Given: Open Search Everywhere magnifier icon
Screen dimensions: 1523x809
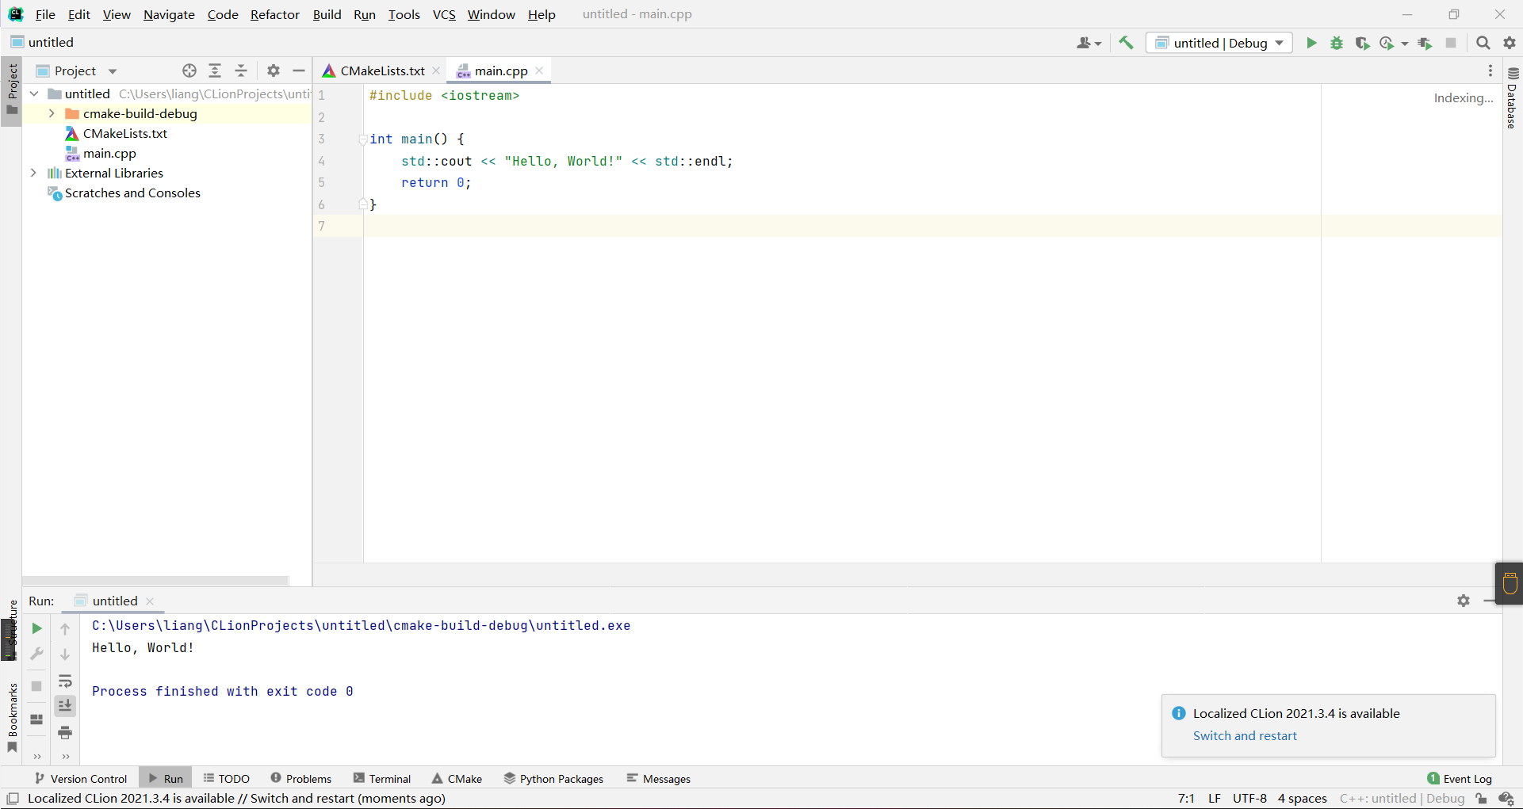Looking at the screenshot, I should pos(1483,43).
